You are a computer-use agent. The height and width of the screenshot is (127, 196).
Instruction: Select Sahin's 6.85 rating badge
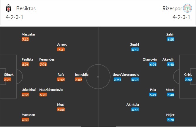pos(171,39)
